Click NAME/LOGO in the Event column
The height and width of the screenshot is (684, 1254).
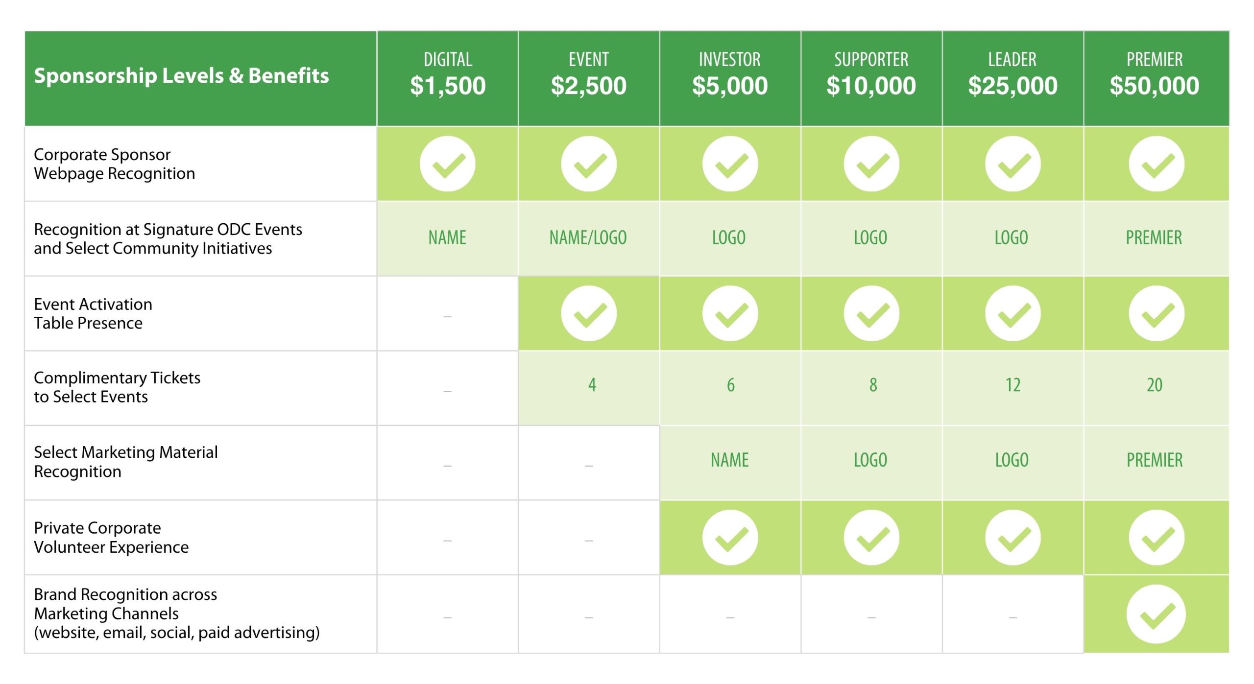(588, 238)
